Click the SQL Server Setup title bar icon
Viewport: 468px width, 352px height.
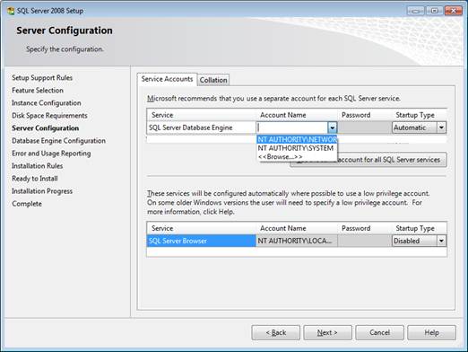coord(11,11)
